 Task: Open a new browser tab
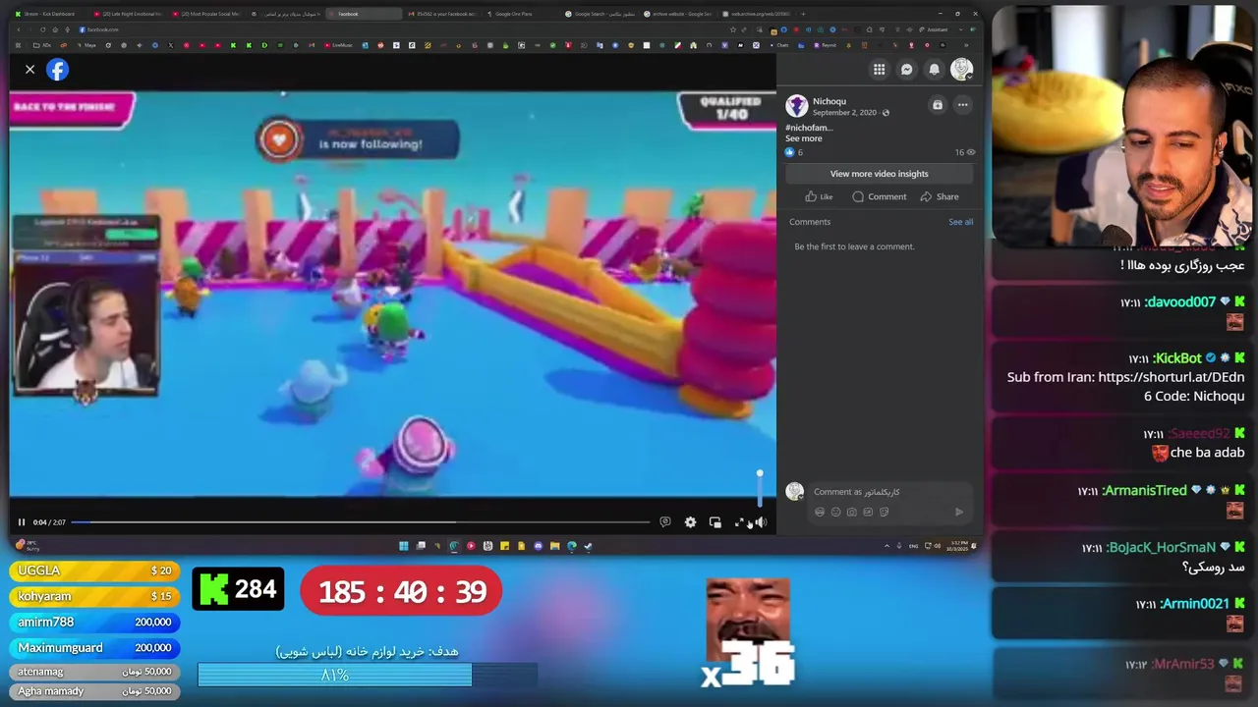(x=803, y=14)
